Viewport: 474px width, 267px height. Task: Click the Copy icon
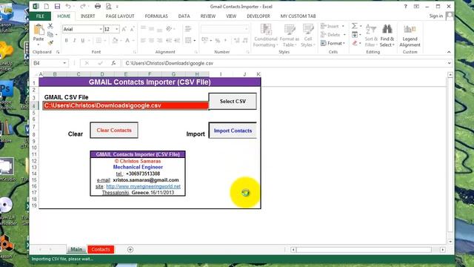pos(50,35)
